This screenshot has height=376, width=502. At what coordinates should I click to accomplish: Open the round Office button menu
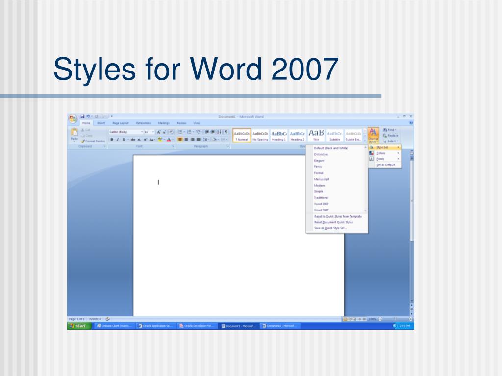(73, 118)
